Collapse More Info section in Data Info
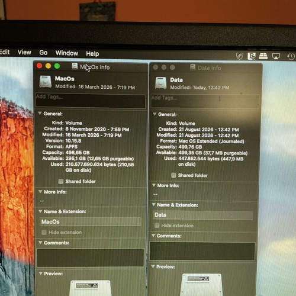 click(x=154, y=185)
